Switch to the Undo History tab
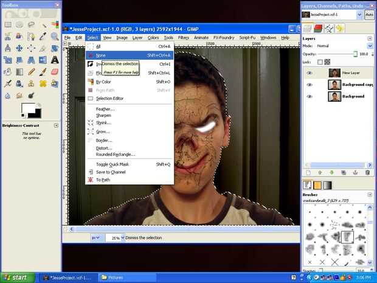Viewport: 377px width, 283px height. [x=340, y=29]
